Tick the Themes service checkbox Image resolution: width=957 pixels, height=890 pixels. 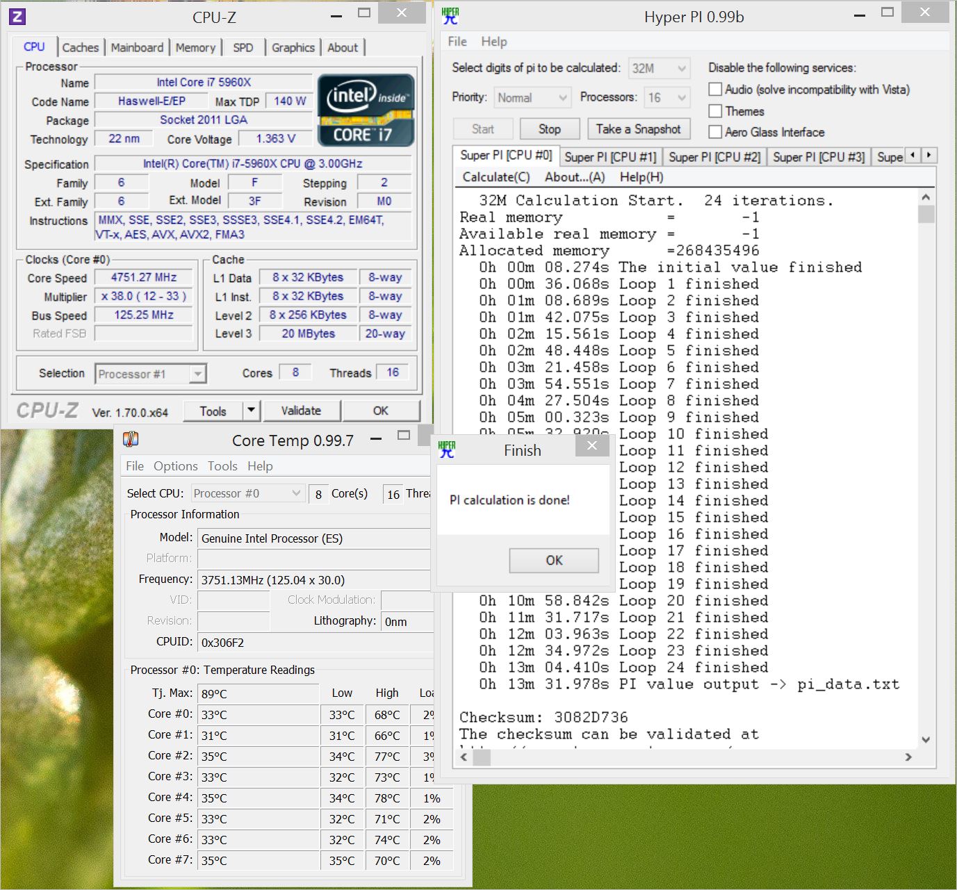point(714,110)
